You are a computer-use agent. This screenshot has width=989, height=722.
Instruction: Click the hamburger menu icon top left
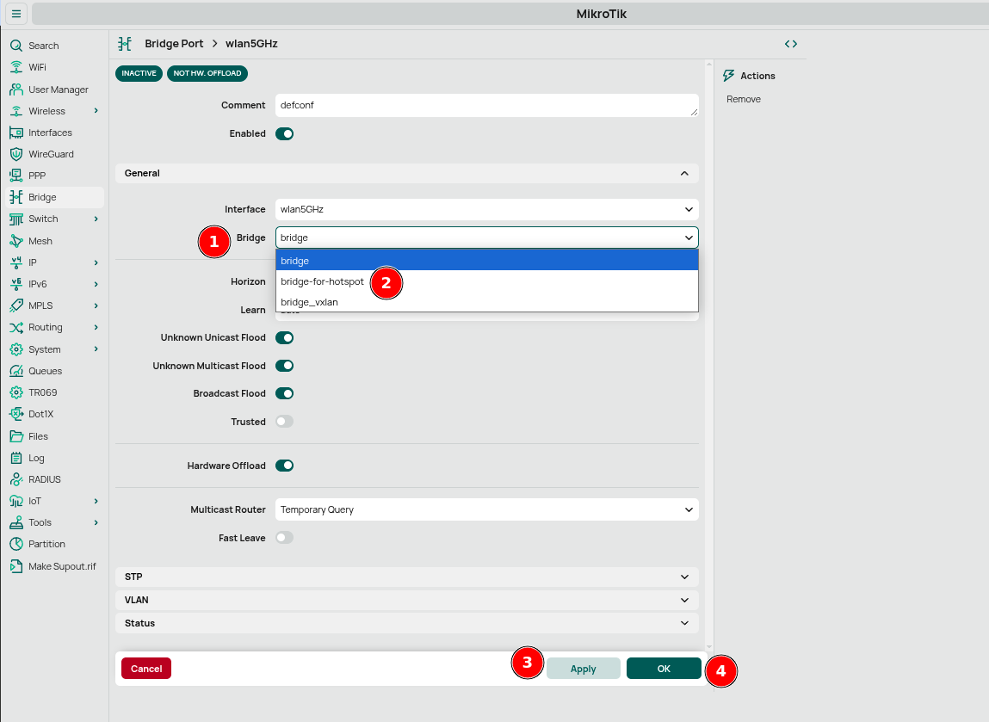[x=15, y=14]
